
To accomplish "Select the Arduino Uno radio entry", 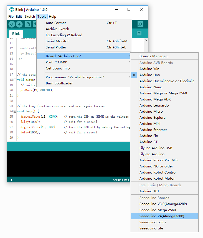I will coord(164,75).
